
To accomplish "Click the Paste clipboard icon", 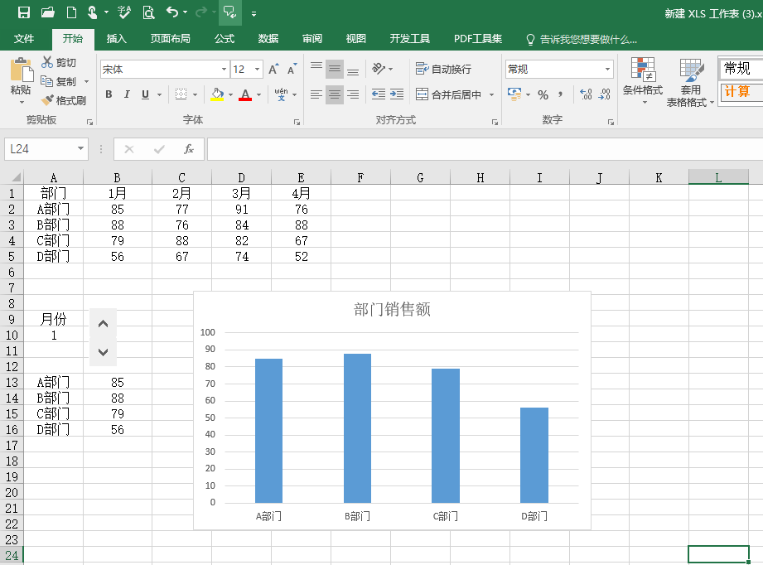I will 22,70.
